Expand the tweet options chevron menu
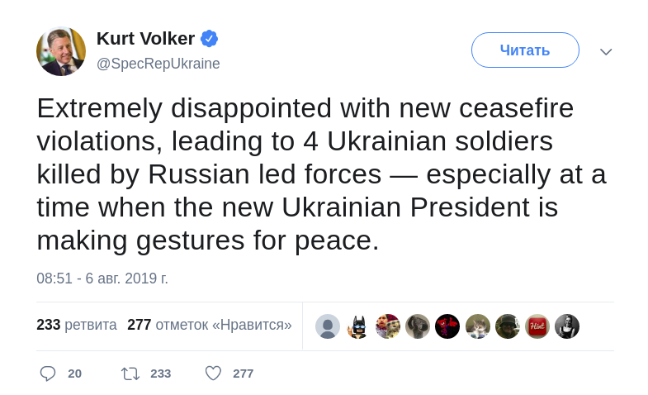Screen dimensions: 648x395 click(606, 51)
